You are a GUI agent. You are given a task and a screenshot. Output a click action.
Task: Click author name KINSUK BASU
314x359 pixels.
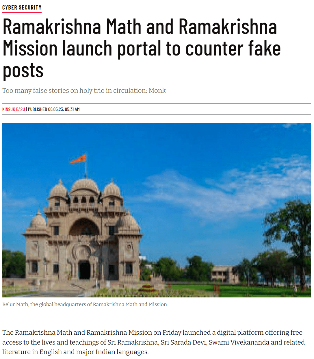click(14, 109)
